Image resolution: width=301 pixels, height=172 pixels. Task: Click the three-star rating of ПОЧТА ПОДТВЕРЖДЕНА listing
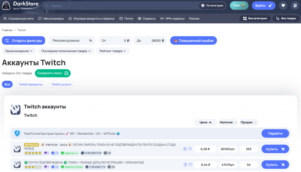click(x=33, y=167)
